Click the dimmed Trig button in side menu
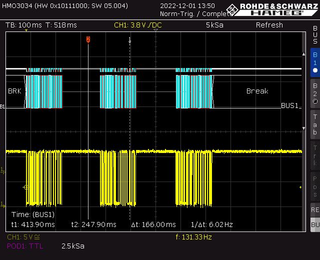Viewport: 320px width, 260px height. [x=315, y=155]
